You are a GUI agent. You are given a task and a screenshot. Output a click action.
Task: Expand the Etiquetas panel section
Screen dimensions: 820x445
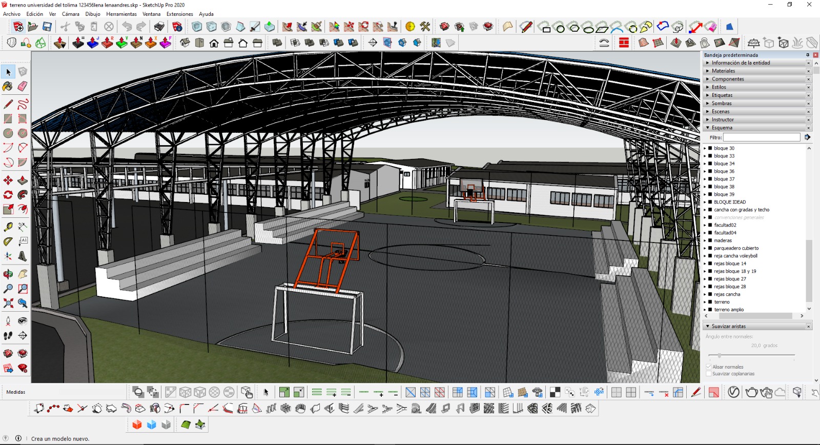tap(722, 95)
